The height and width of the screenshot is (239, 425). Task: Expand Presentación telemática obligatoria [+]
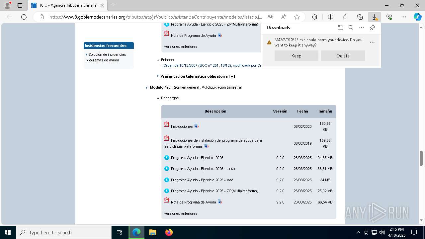(198, 76)
